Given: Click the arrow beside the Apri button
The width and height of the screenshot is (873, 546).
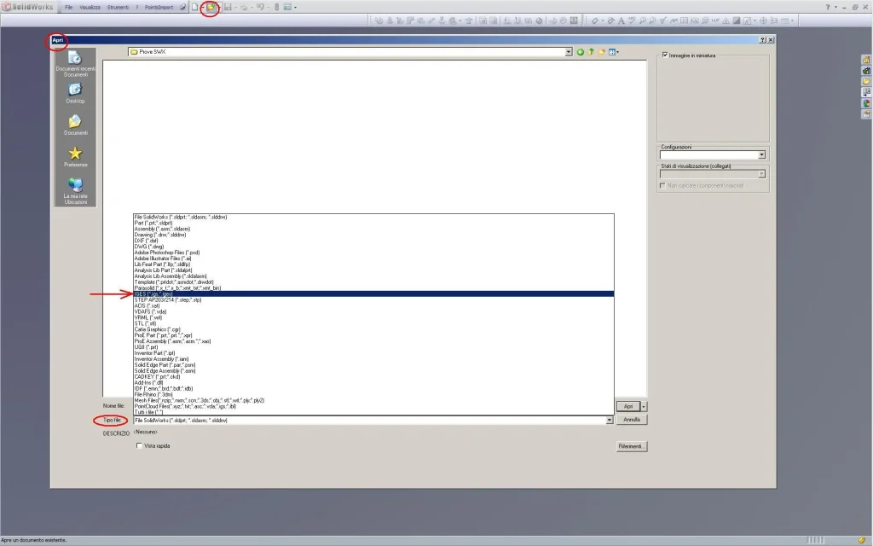Looking at the screenshot, I should (644, 407).
